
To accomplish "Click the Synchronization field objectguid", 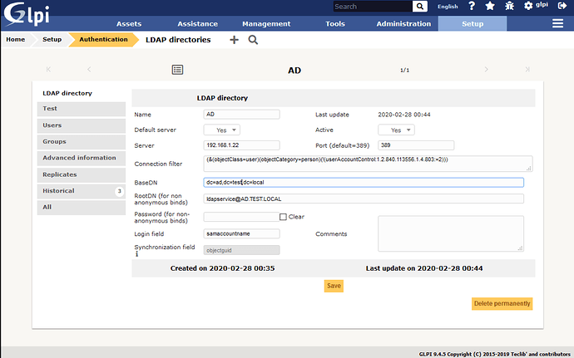I will [x=241, y=250].
